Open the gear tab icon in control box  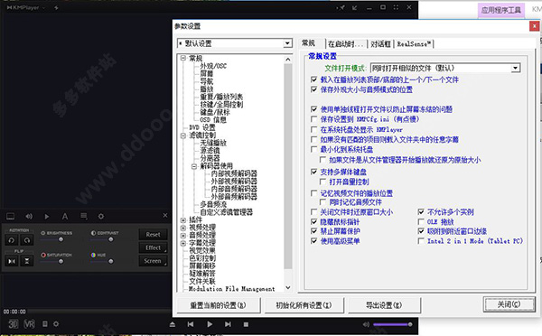100,217
